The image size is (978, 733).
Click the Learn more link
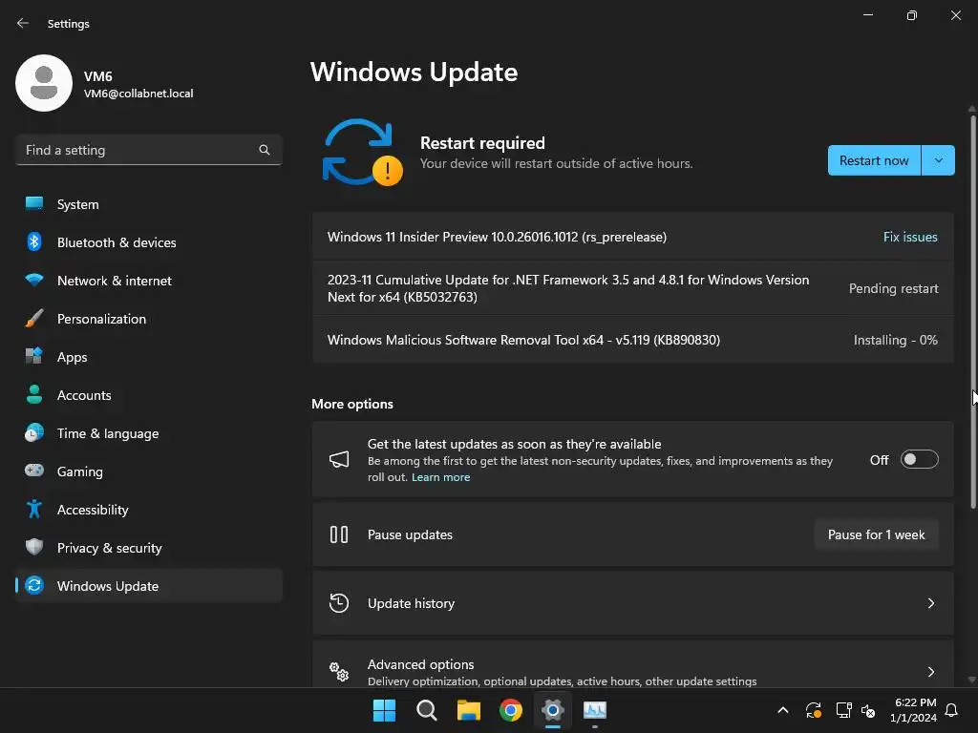coord(441,477)
